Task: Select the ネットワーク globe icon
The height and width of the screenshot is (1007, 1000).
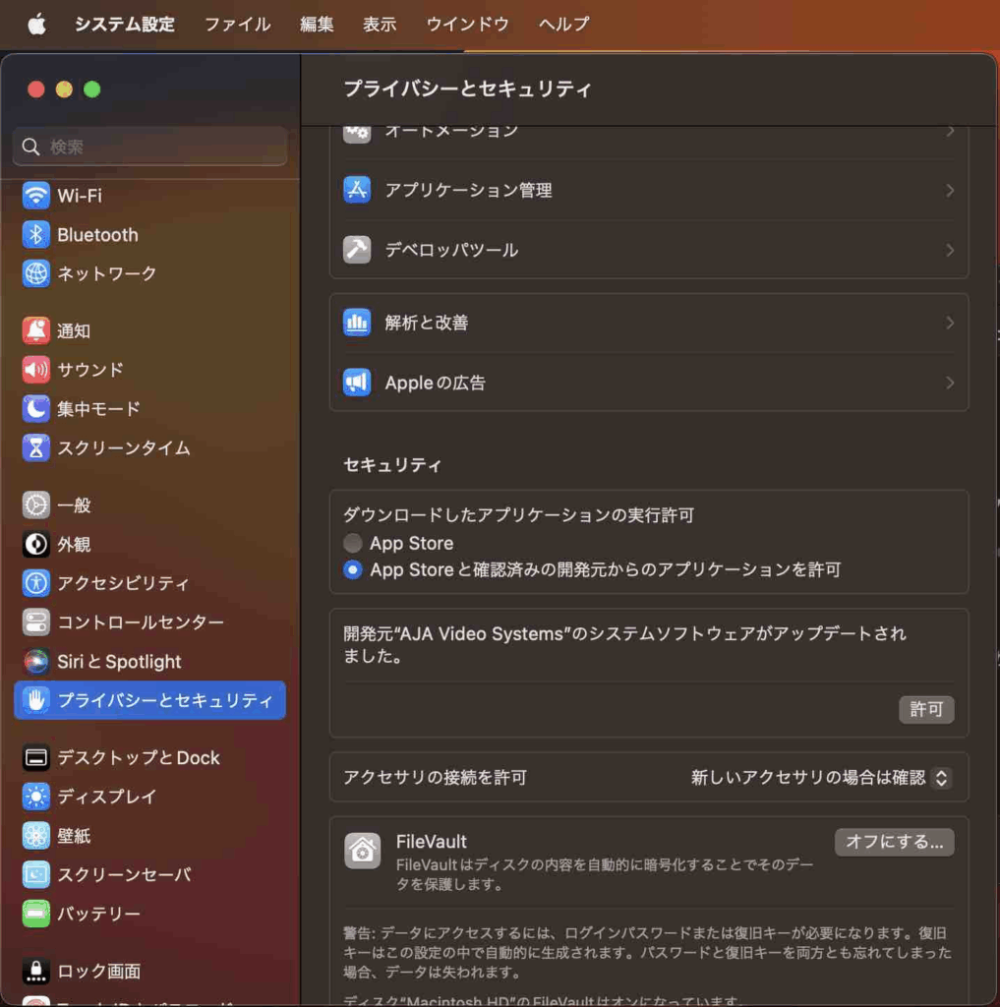Action: [36, 273]
